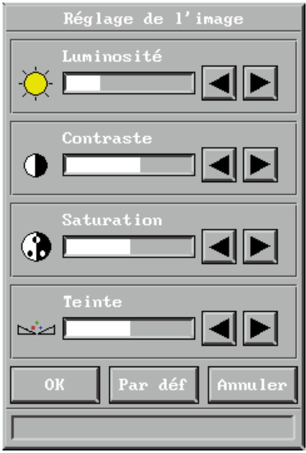Click the yellow sun Luminosité icon
This screenshot has width=306, height=453.
pyautogui.click(x=36, y=83)
